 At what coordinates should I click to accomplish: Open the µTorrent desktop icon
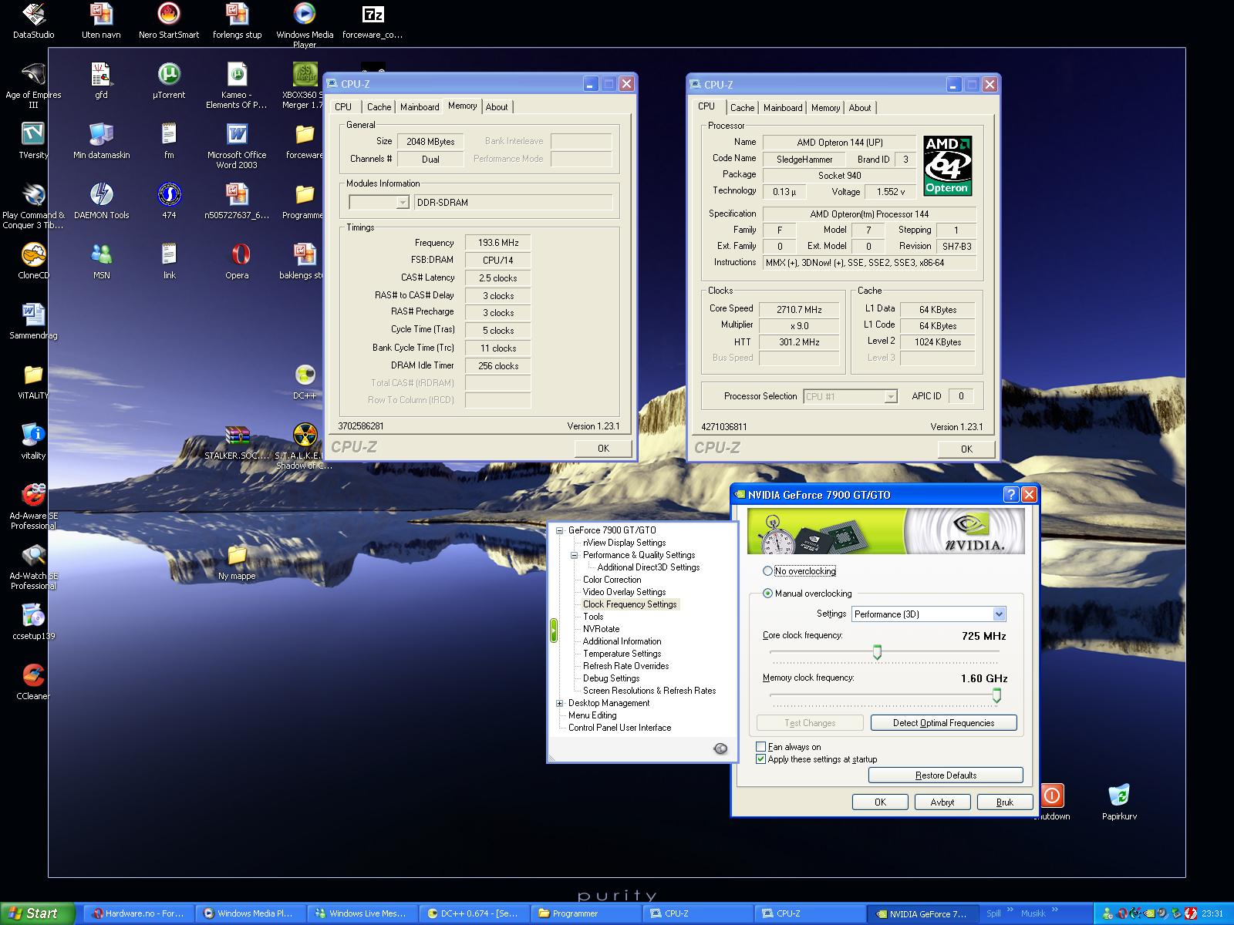(x=169, y=82)
